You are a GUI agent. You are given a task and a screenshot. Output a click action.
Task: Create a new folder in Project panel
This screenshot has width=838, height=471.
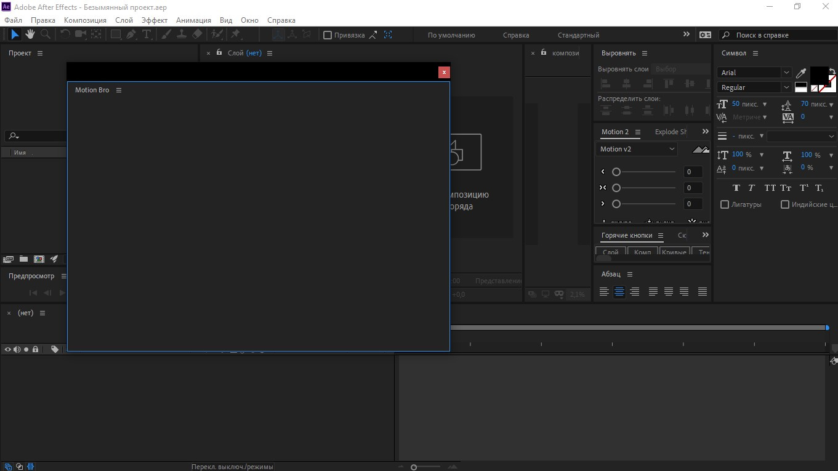(x=23, y=259)
